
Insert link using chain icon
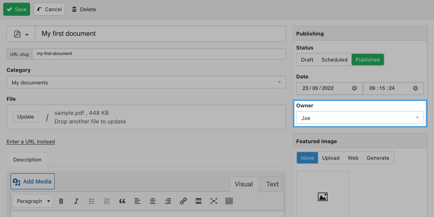click(183, 201)
